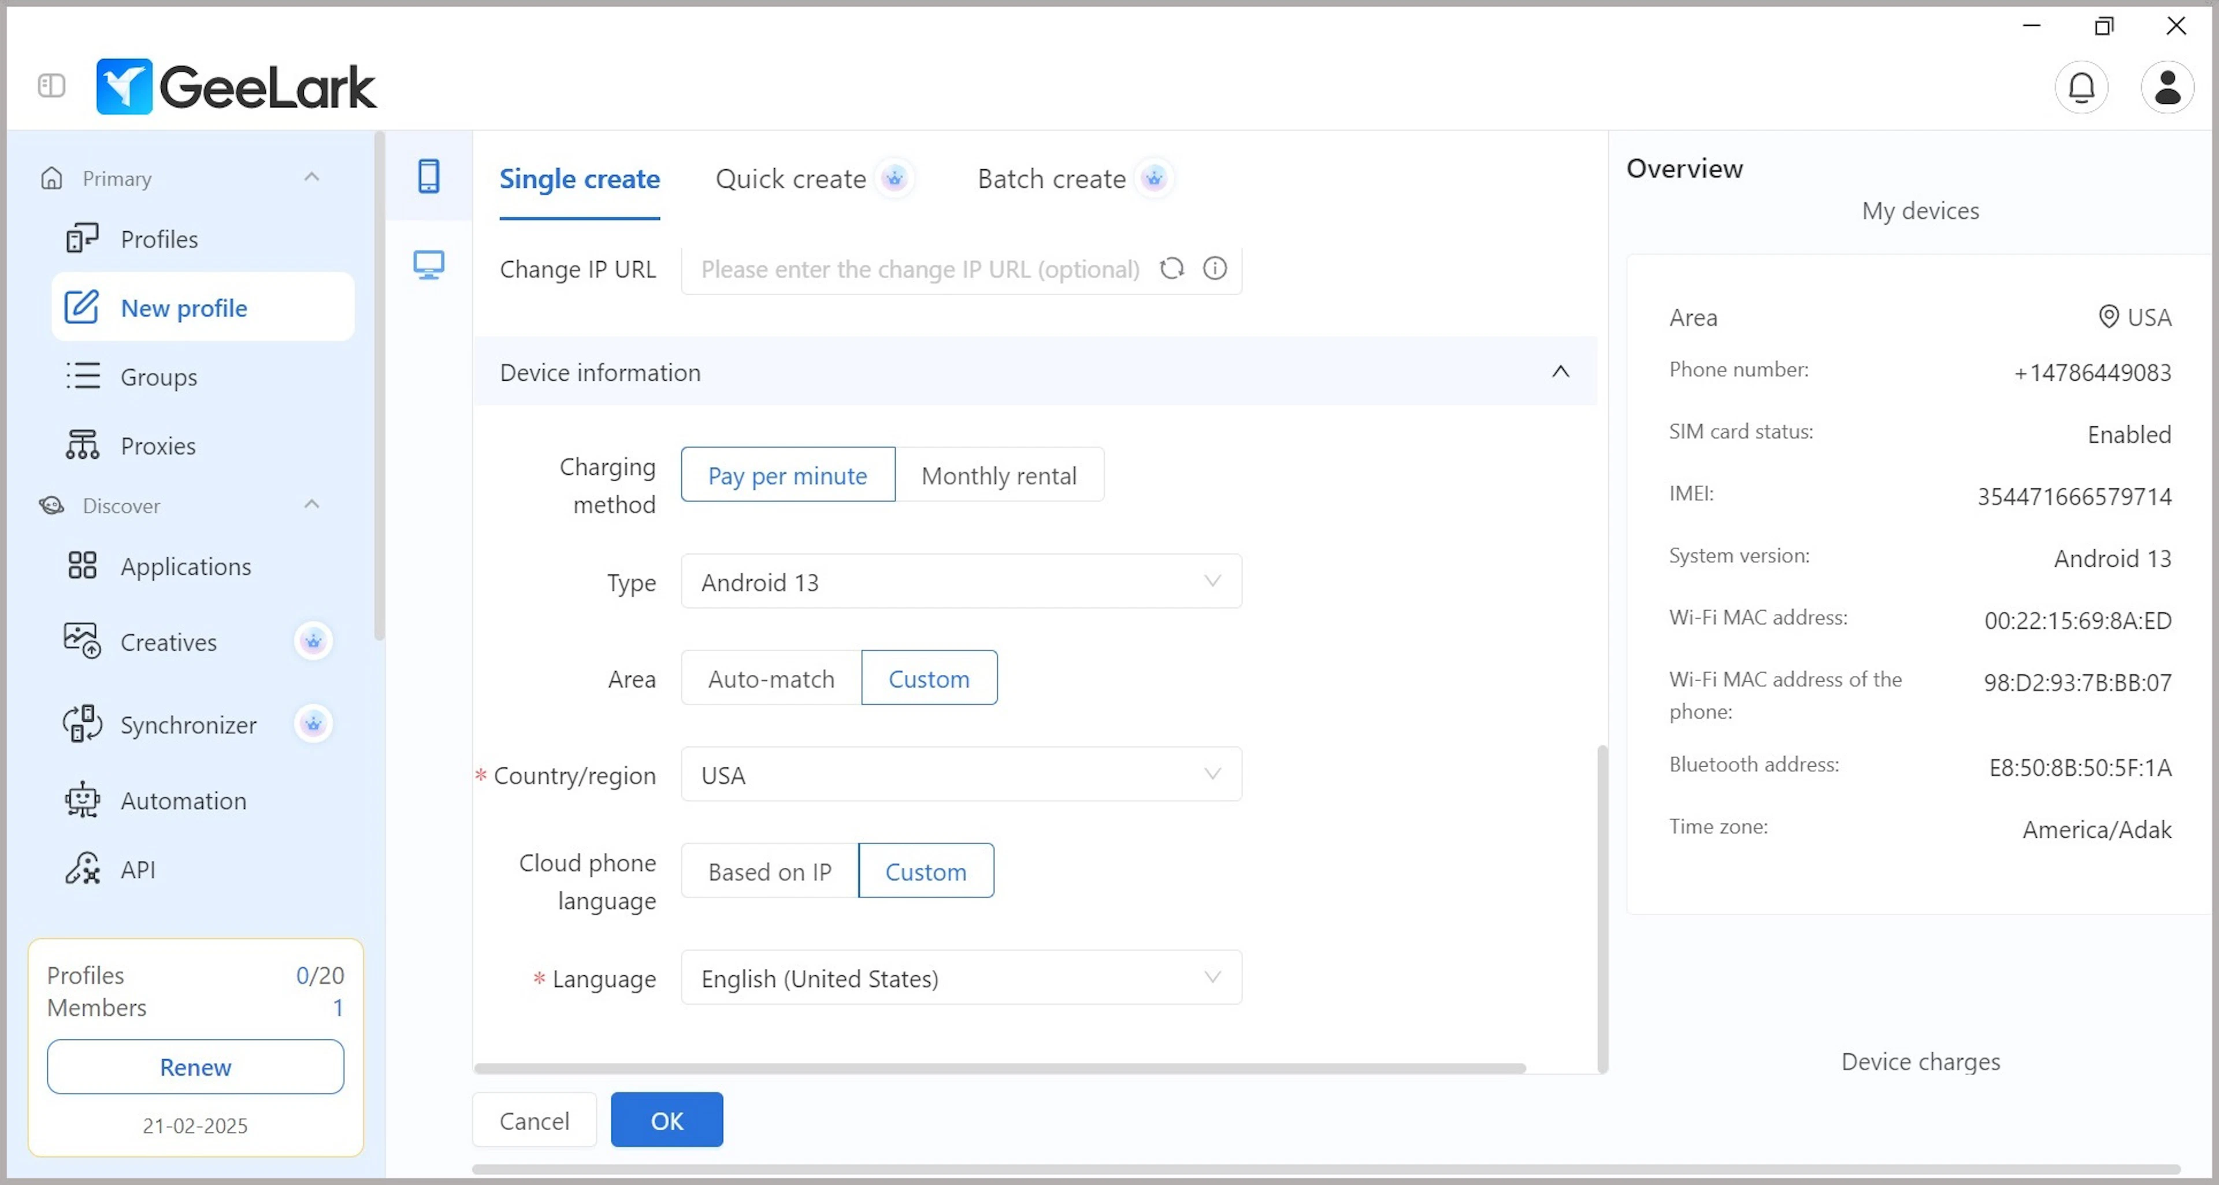
Task: Collapse the Discover sidebar group
Action: pyautogui.click(x=312, y=504)
